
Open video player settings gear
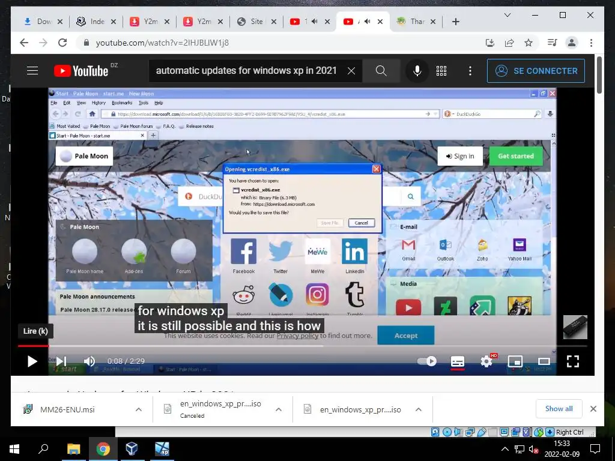click(486, 361)
